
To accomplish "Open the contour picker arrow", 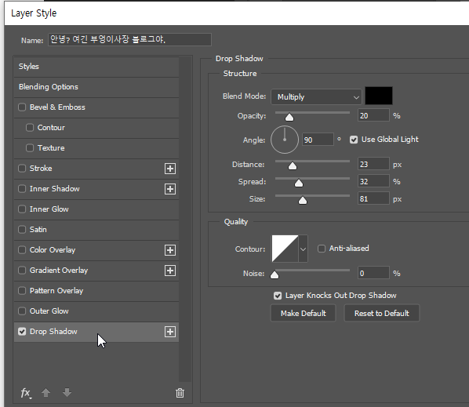I will (x=303, y=249).
